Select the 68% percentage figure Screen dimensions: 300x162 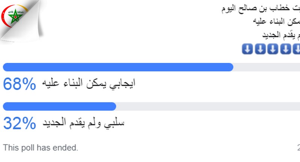point(19,84)
